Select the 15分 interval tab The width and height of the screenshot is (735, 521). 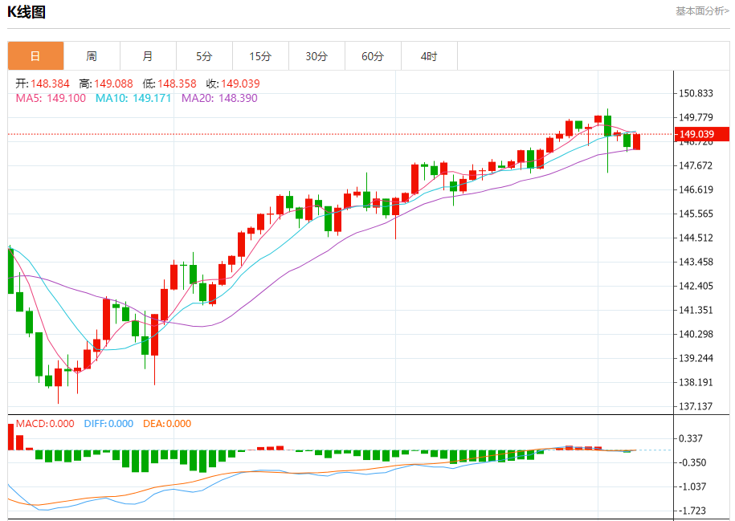[260, 56]
